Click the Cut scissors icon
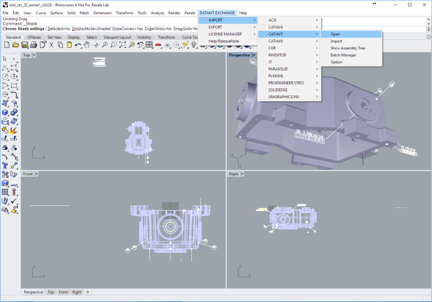 pos(52,45)
